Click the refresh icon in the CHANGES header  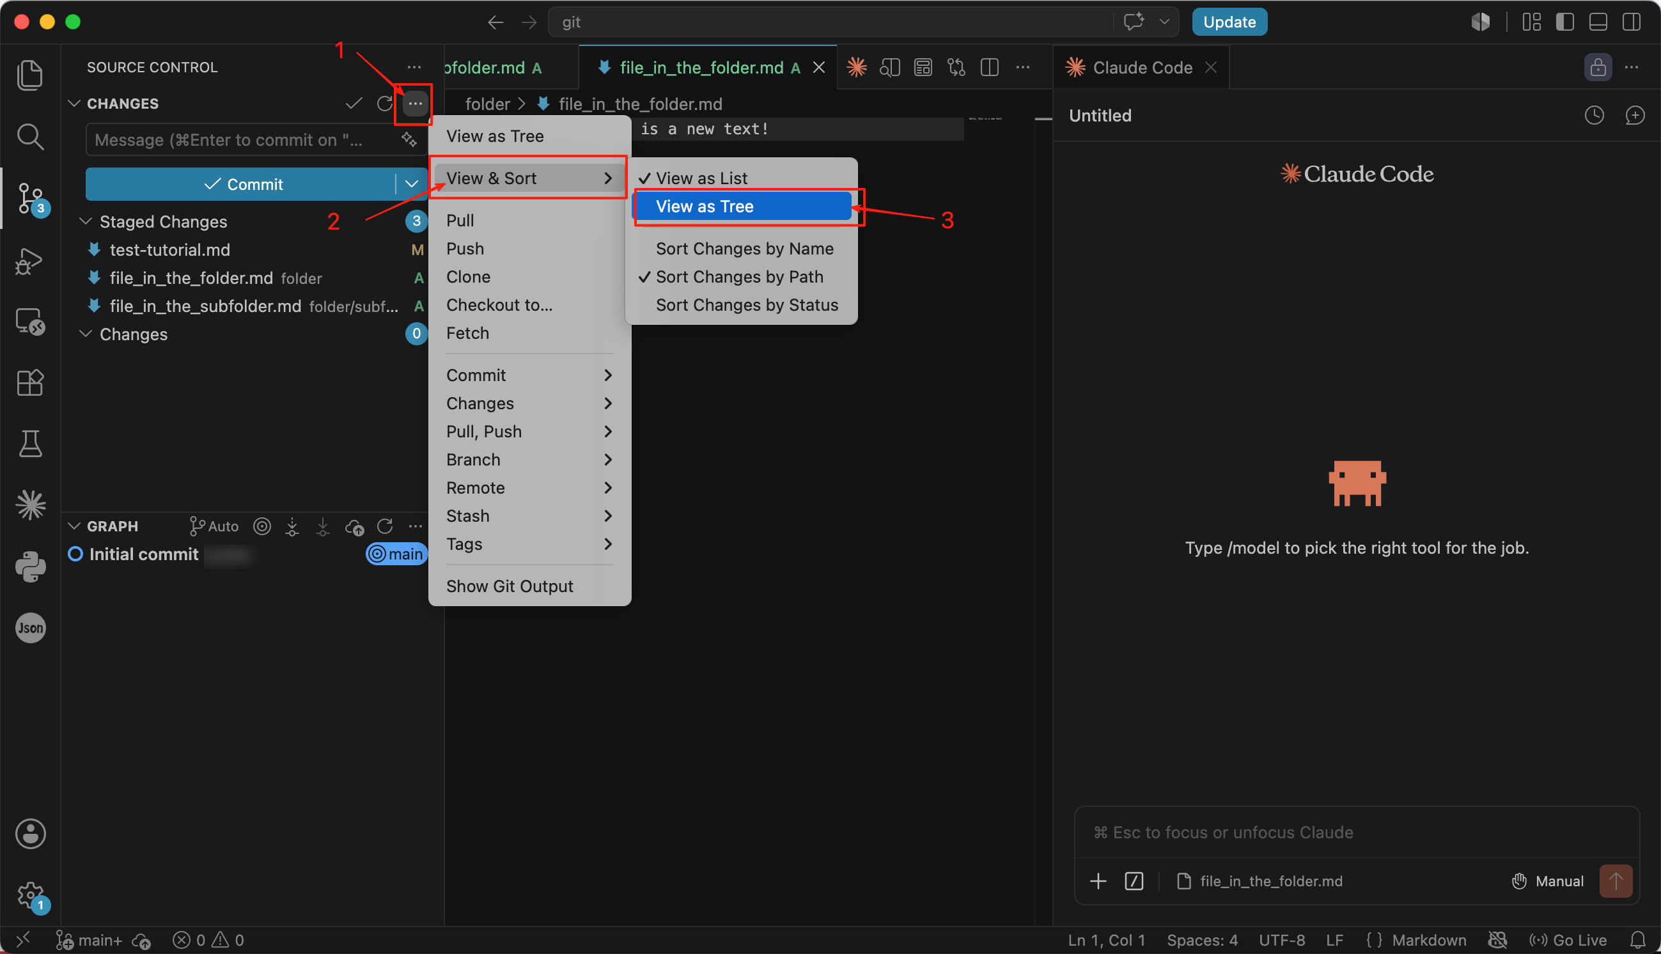(385, 104)
